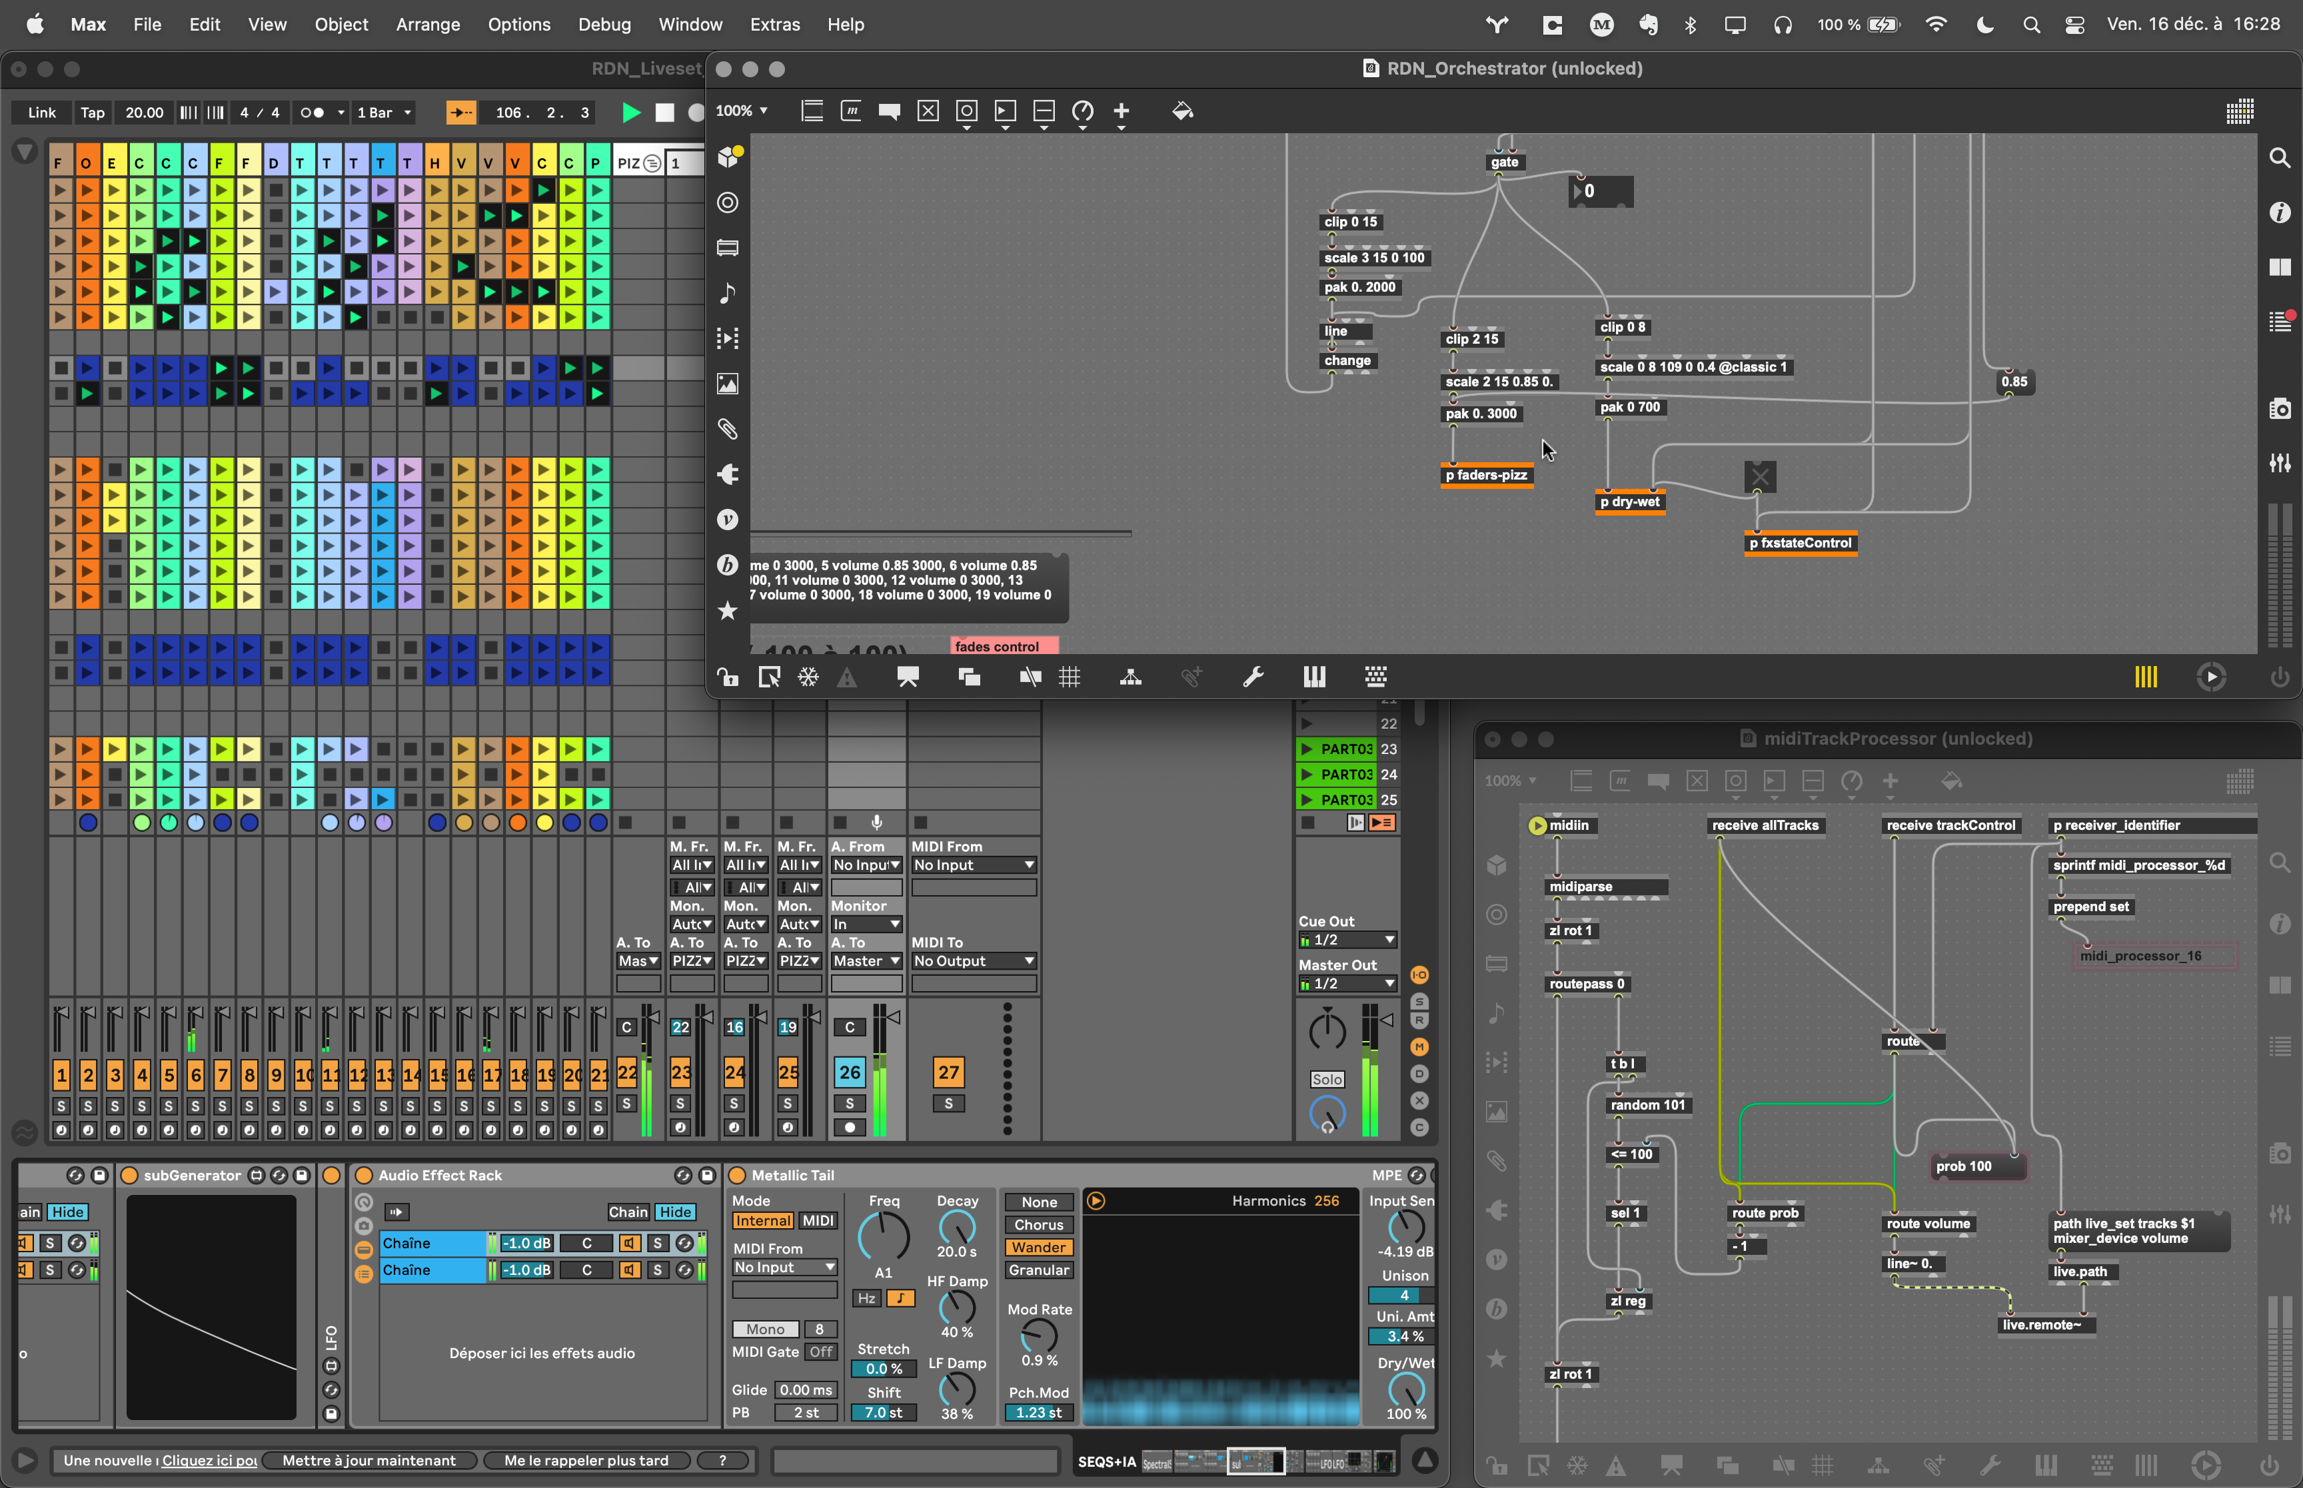This screenshot has height=1488, width=2303.
Task: Open presentation mode in the bottom patcher toolbar
Action: coord(908,677)
